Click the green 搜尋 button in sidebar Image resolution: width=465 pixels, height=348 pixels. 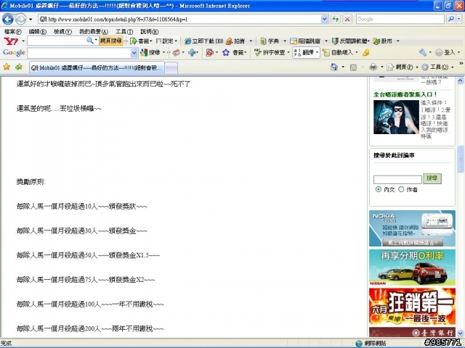pyautogui.click(x=432, y=178)
